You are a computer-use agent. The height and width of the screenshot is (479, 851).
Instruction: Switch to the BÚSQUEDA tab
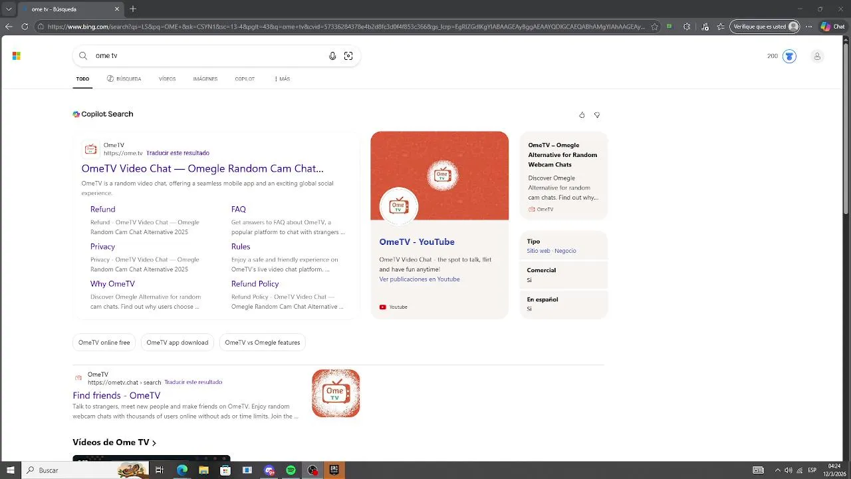pyautogui.click(x=124, y=79)
